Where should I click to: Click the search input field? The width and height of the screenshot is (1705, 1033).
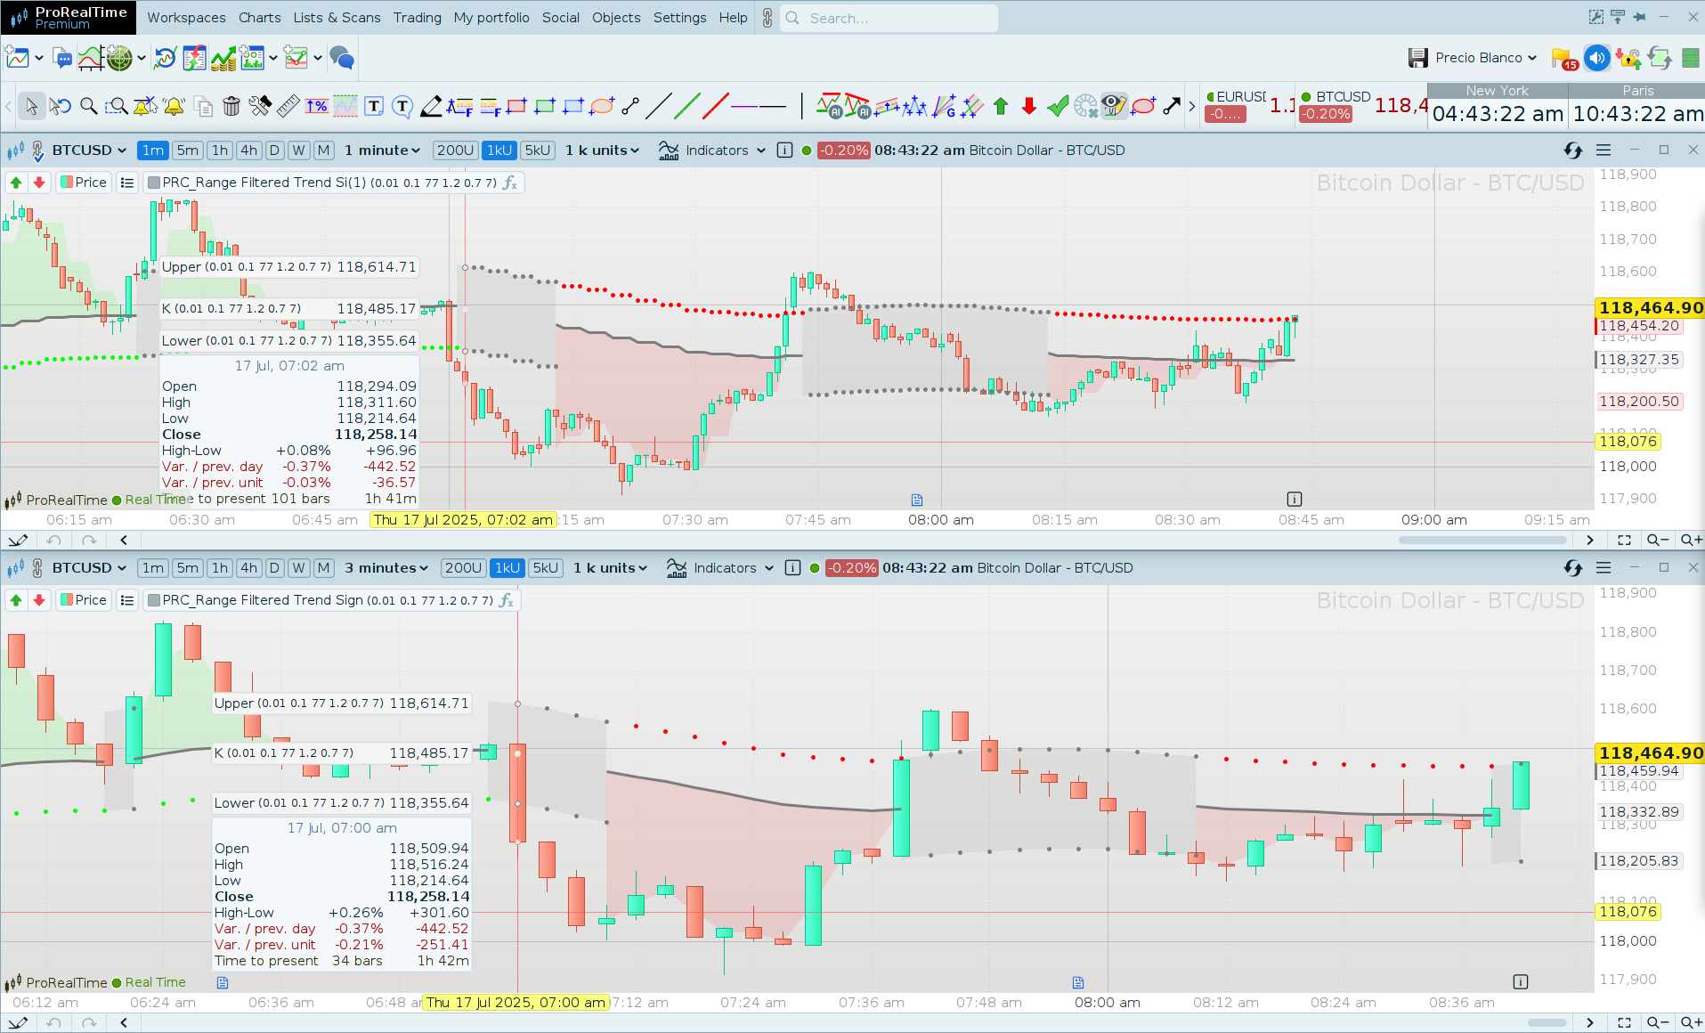pos(889,18)
